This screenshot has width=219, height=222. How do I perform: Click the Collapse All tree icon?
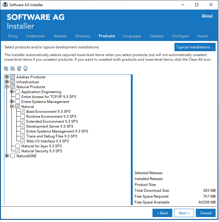point(12,68)
